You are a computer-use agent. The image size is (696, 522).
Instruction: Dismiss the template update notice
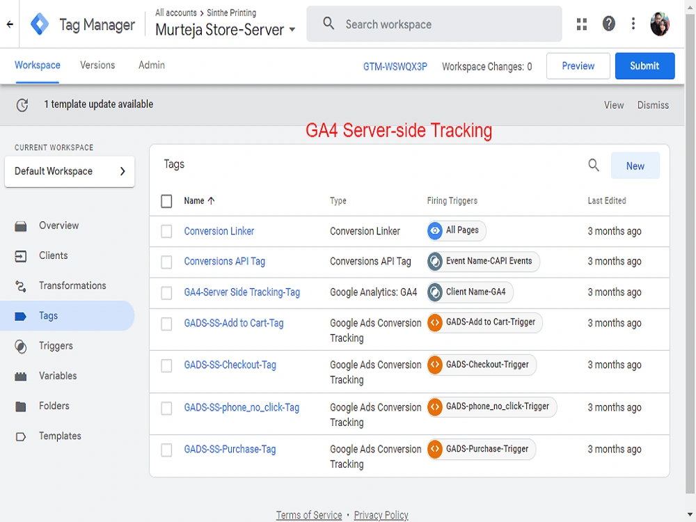(653, 105)
